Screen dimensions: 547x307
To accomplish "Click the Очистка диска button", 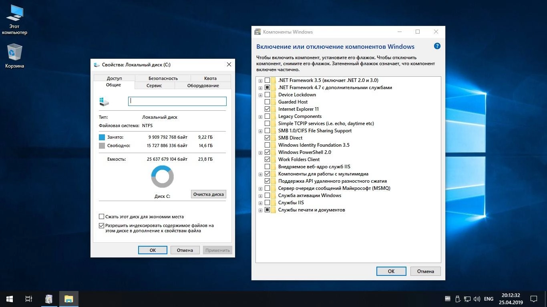I will tap(208, 194).
